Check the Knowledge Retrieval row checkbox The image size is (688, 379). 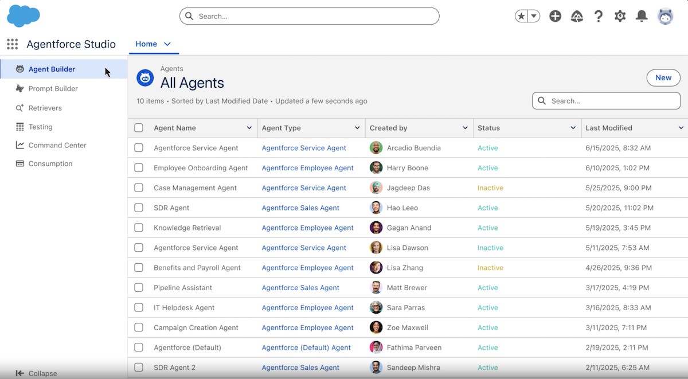point(139,228)
